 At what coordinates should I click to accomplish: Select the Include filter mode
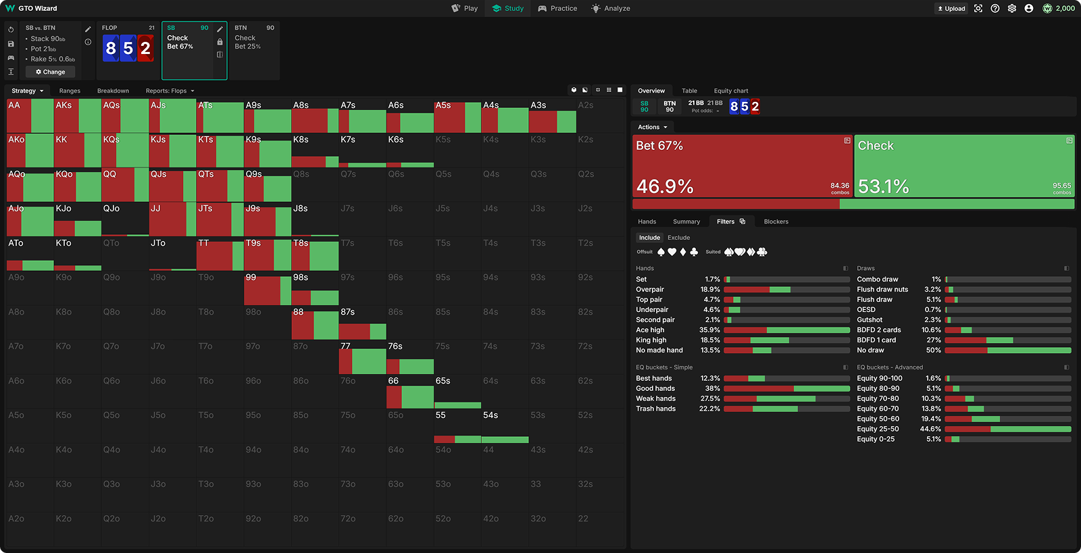(x=649, y=238)
